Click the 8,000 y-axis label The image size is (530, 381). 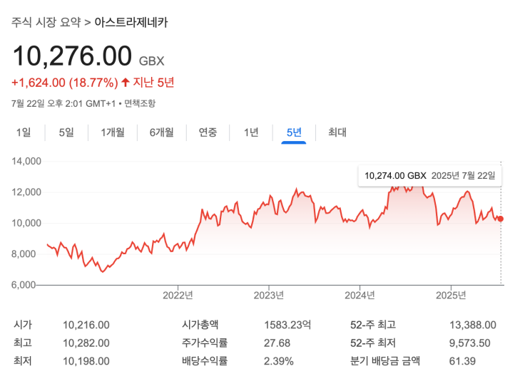click(x=24, y=254)
